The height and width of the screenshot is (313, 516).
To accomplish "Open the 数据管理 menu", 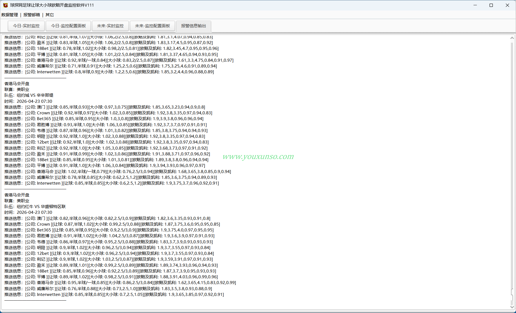I will (x=10, y=15).
